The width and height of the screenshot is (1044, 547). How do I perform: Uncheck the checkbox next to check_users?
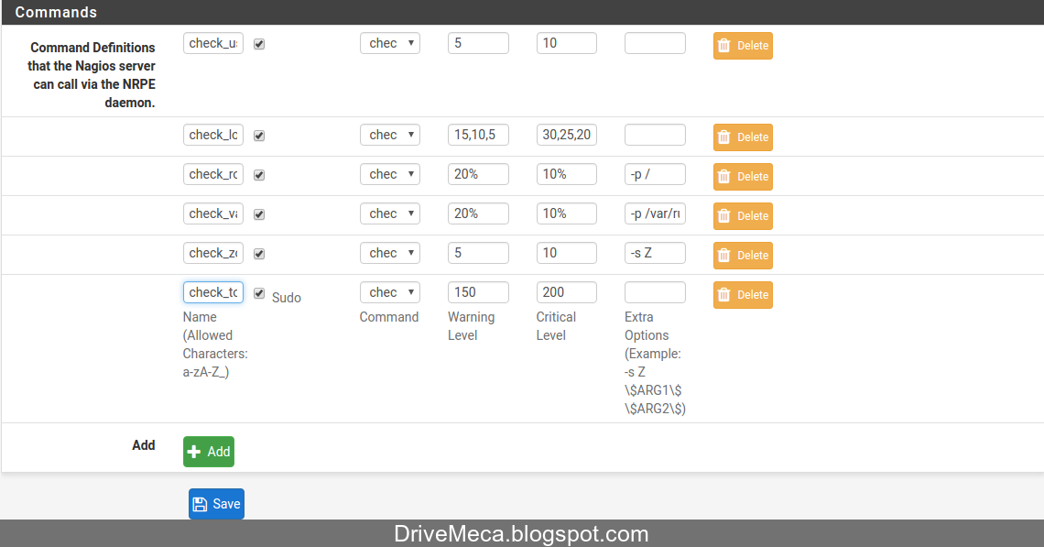[x=259, y=43]
